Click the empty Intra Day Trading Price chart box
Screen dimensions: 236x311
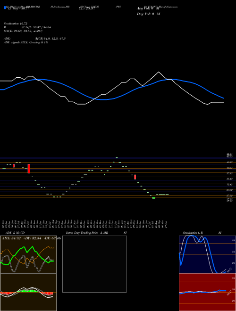click(x=94, y=264)
